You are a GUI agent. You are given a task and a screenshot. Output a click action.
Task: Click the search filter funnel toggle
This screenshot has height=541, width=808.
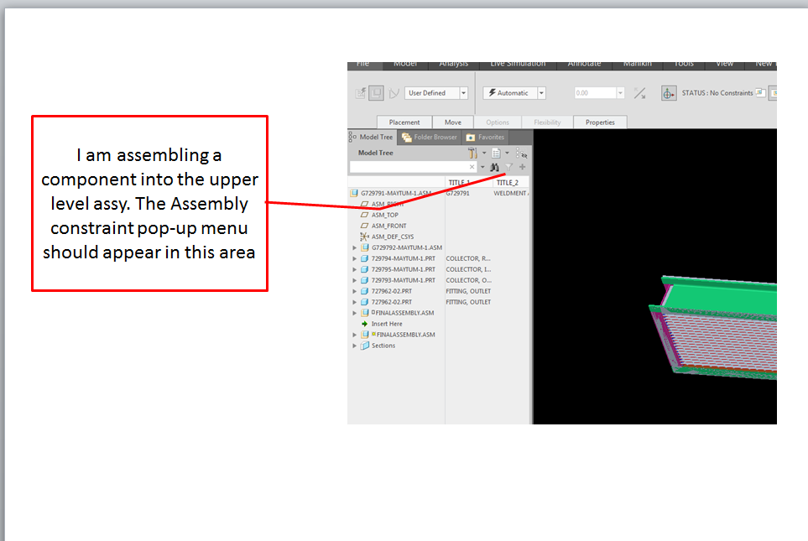coord(508,166)
